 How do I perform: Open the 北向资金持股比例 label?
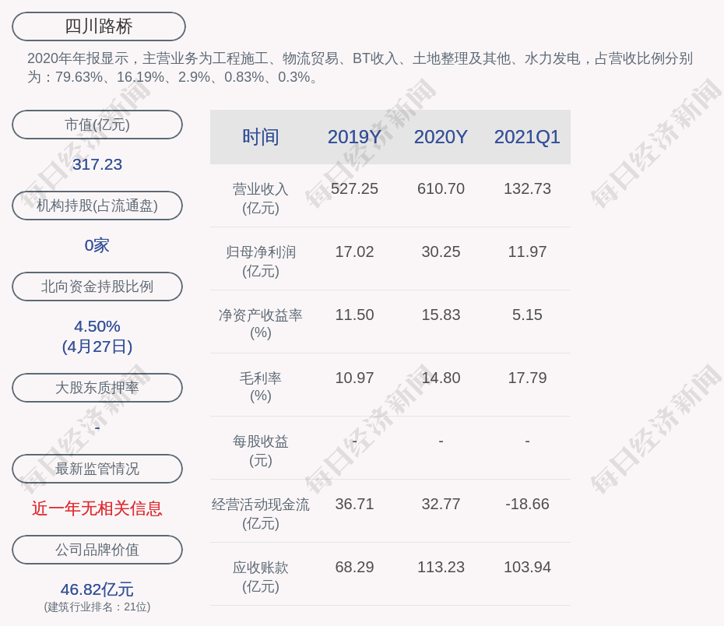coord(97,287)
